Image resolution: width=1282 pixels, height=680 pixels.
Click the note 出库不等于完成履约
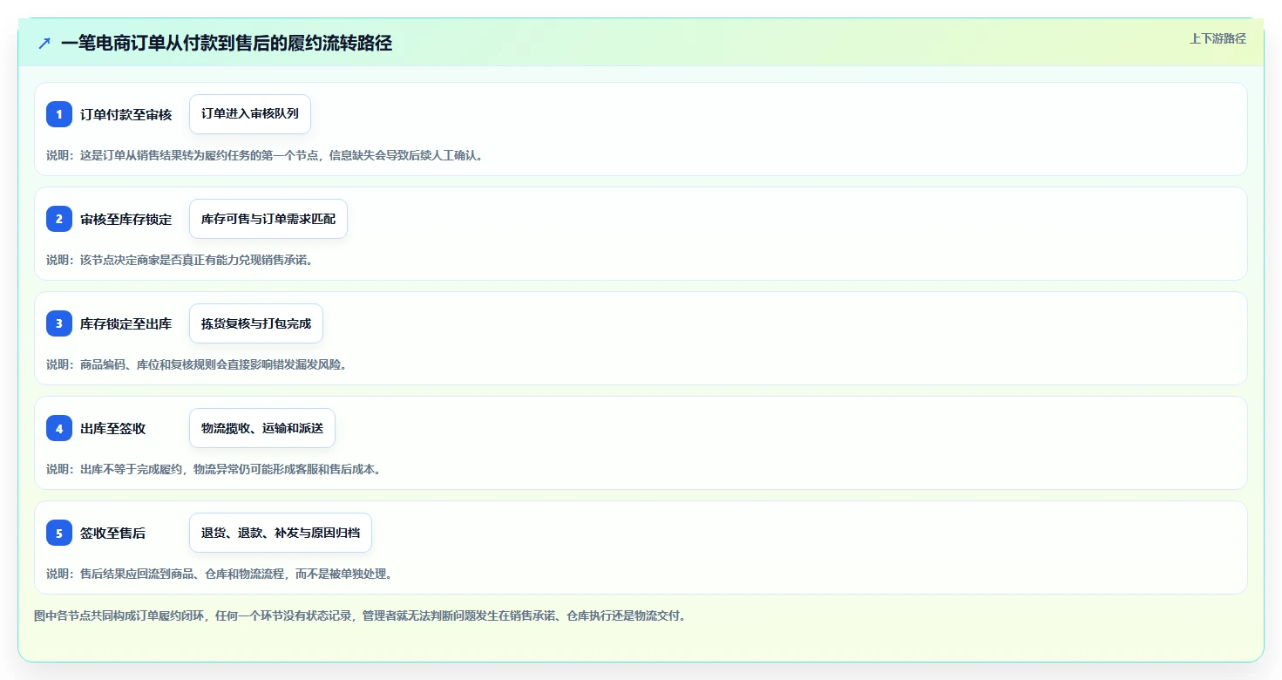pyautogui.click(x=214, y=469)
